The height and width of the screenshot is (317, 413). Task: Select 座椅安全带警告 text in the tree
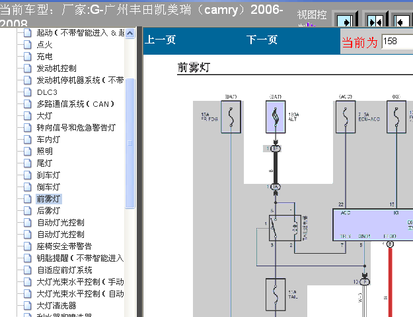[x=64, y=246]
